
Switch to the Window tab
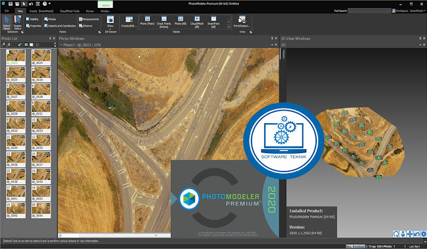tap(105, 11)
